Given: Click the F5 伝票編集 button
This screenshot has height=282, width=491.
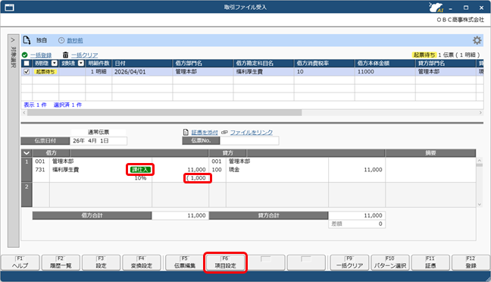Looking at the screenshot, I should click(x=185, y=262).
